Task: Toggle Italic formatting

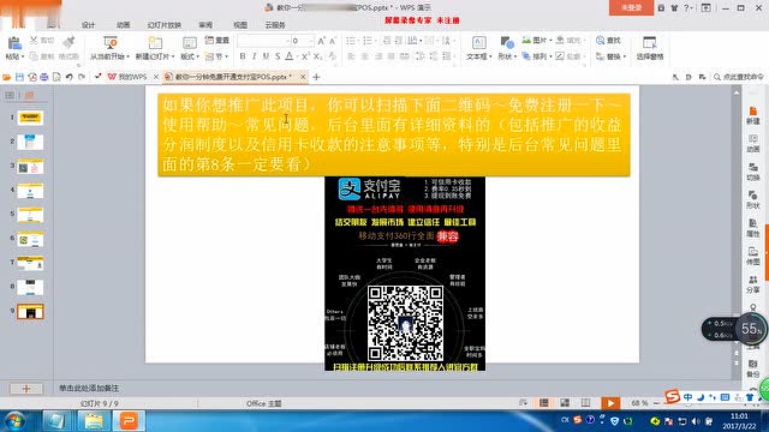Action: coord(254,56)
